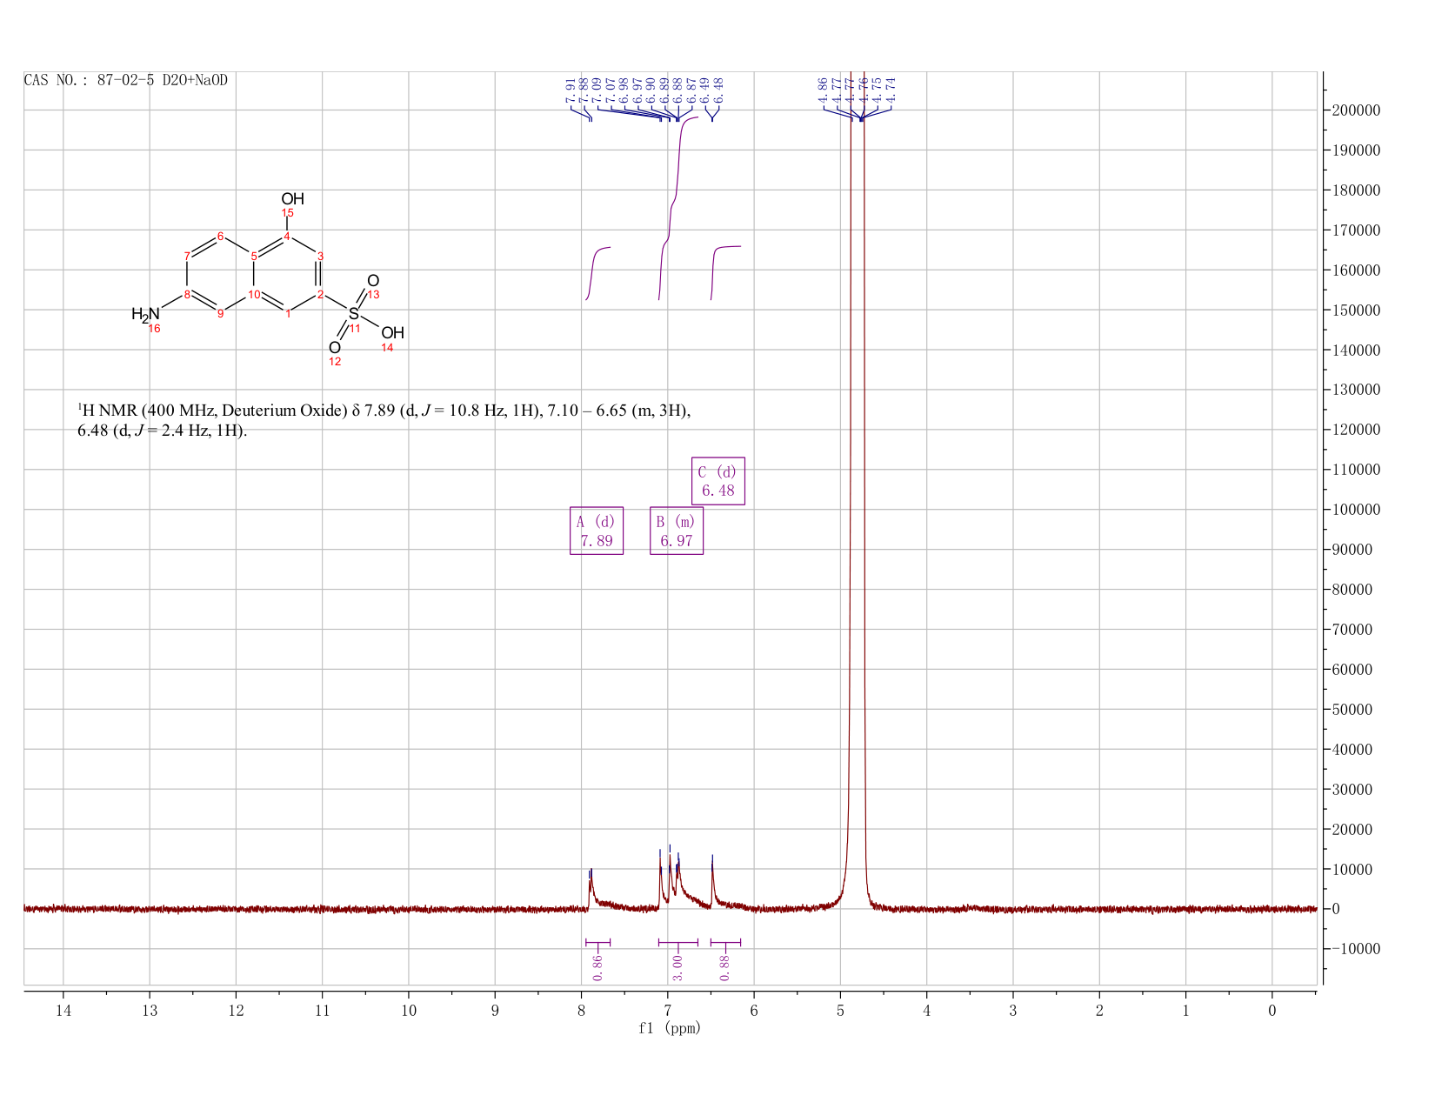Select the multiplet box C (d) 6.48

(718, 481)
